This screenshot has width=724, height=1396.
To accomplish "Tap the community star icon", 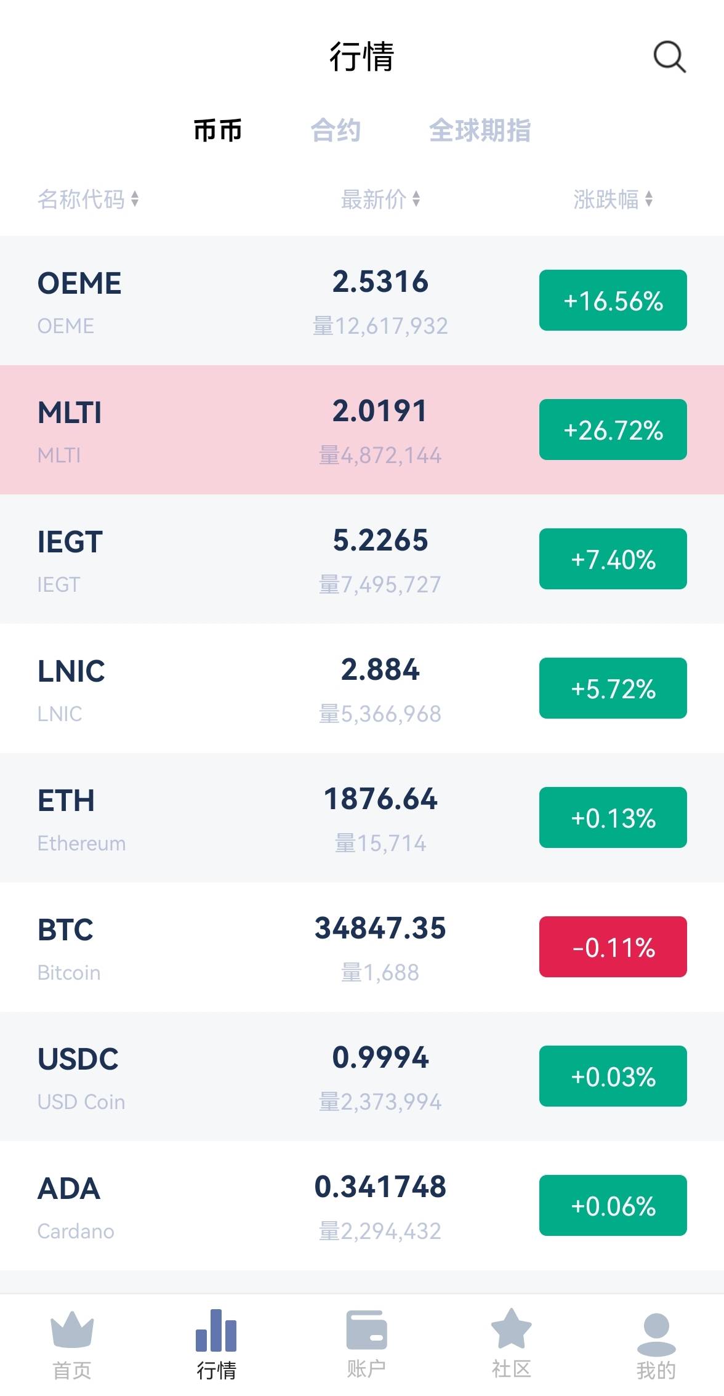I will click(511, 1330).
